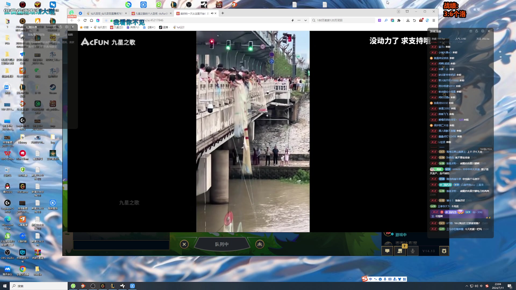Open 腾讯QQ desktop shortcut
This screenshot has height=290, width=516.
tap(8, 188)
